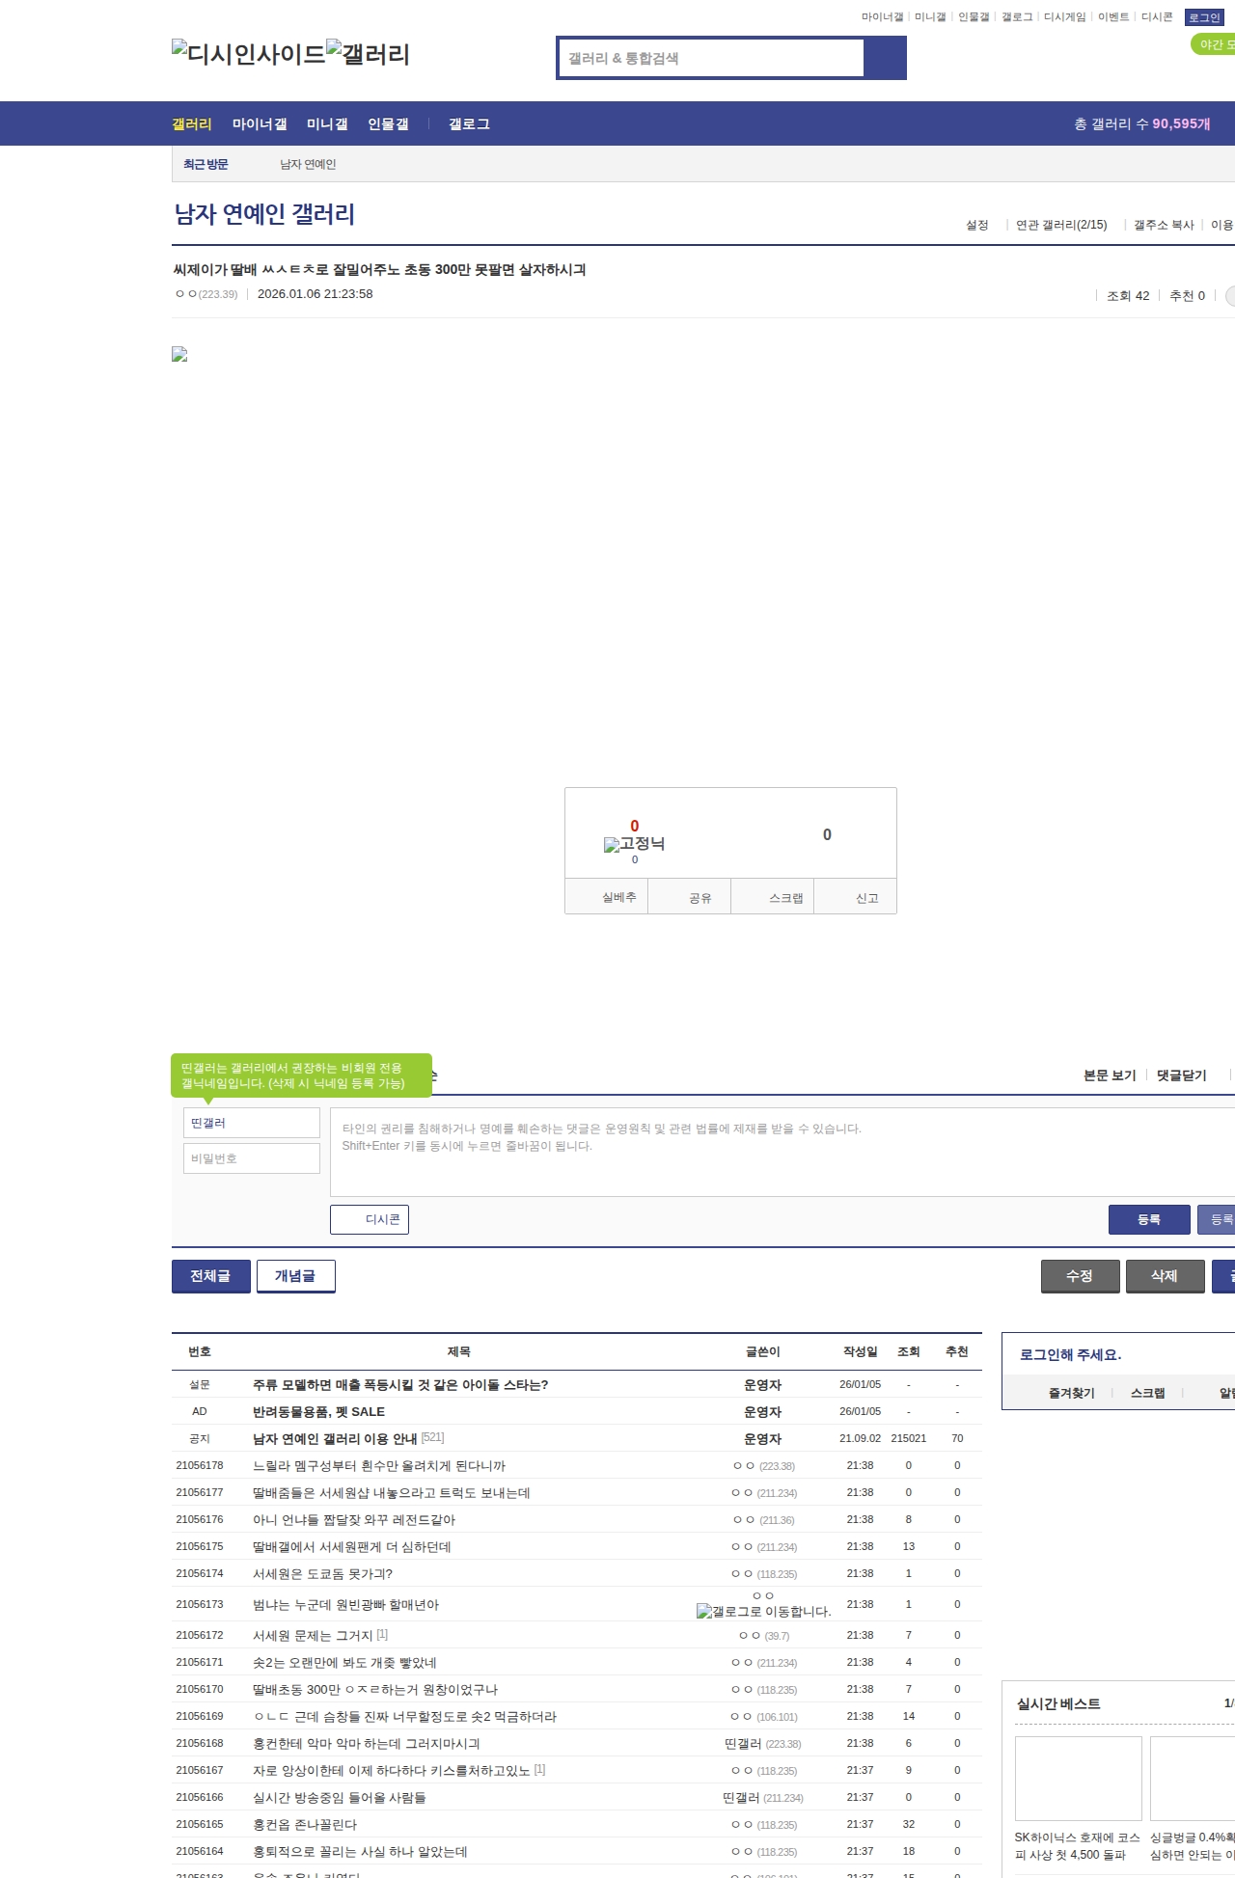
Task: Collapse comments with 댓글닫기
Action: click(x=1182, y=1075)
